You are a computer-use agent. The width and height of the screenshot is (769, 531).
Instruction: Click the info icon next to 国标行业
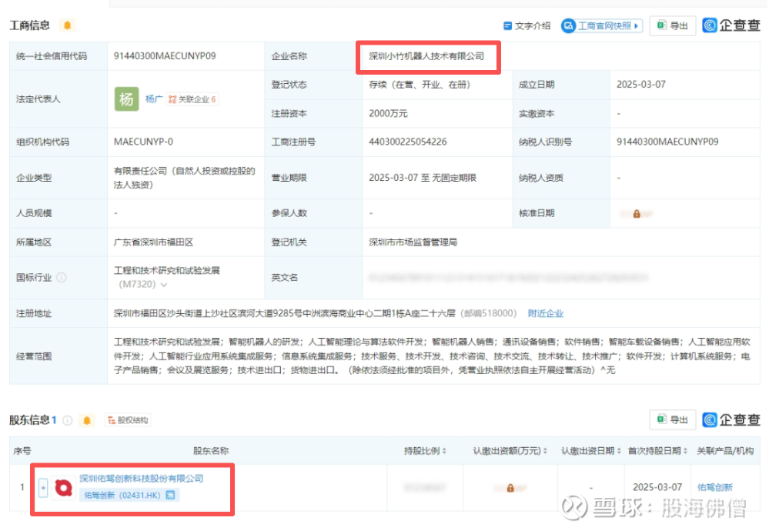pyautogui.click(x=62, y=278)
